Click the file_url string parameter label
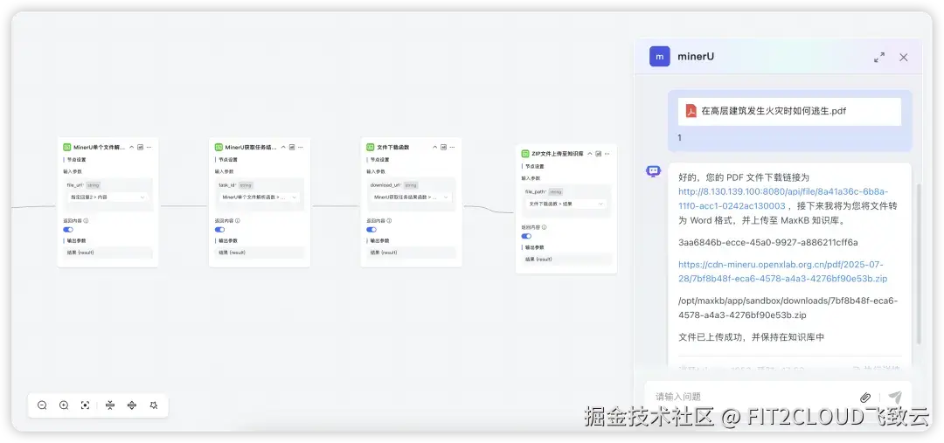 (x=83, y=184)
